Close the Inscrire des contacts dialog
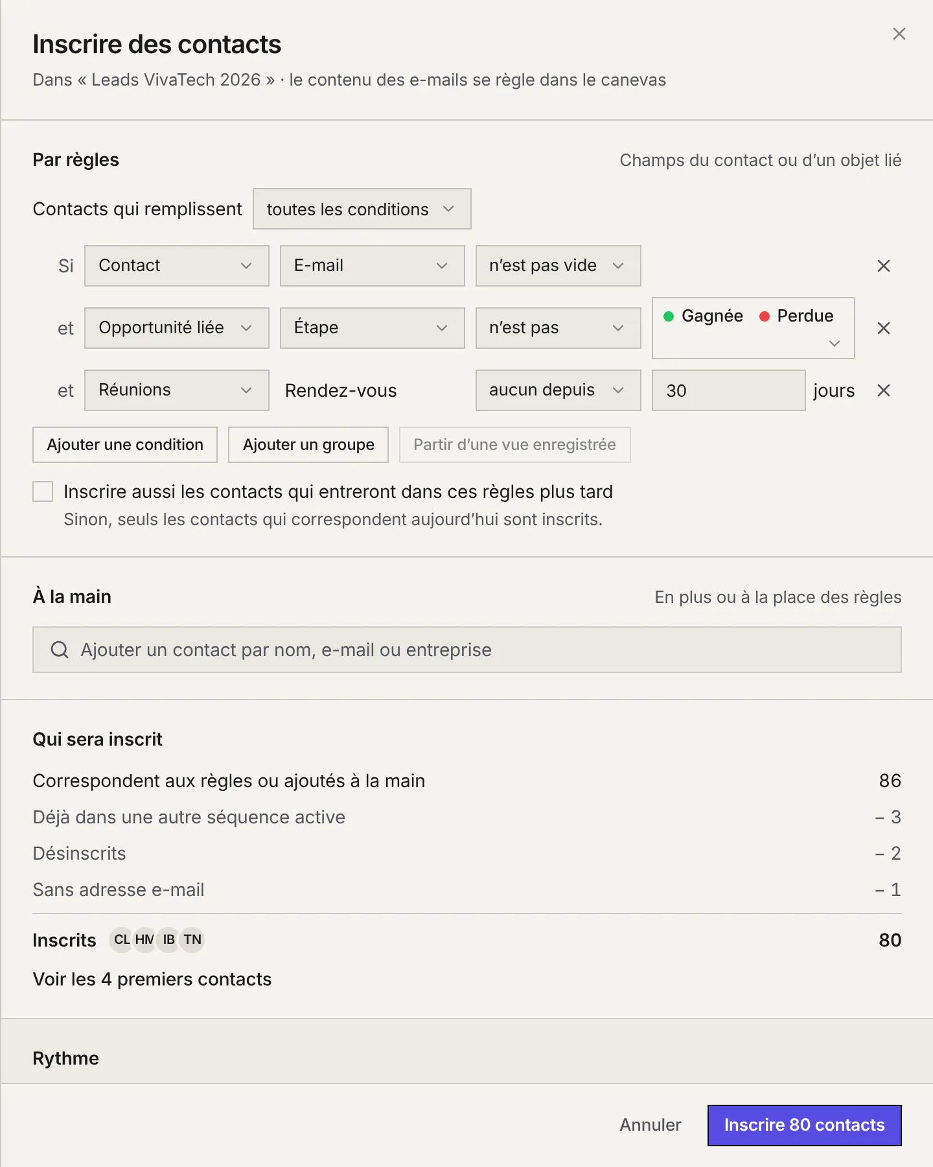 click(x=899, y=34)
